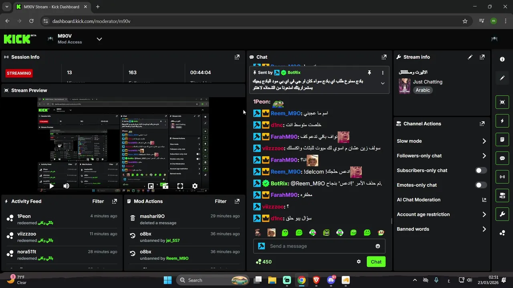Click the Just Chatting category
513x288 pixels.
point(428,82)
